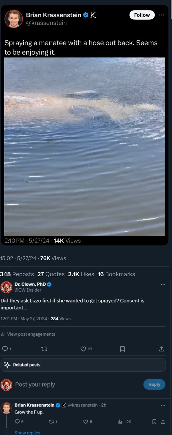Click the reply comment icon under main post
This screenshot has height=435, width=172.
[x=5, y=349]
